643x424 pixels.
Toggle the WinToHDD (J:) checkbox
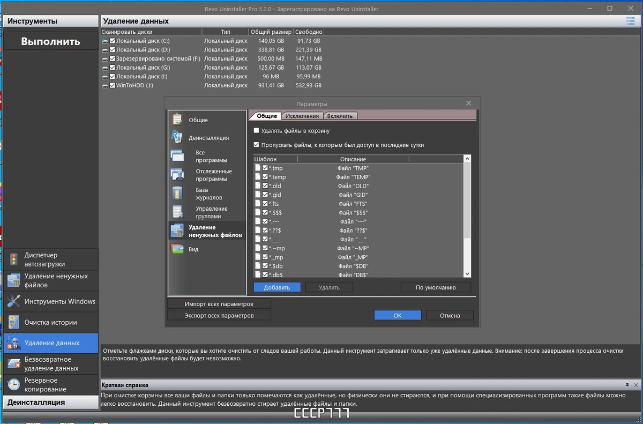pos(113,85)
